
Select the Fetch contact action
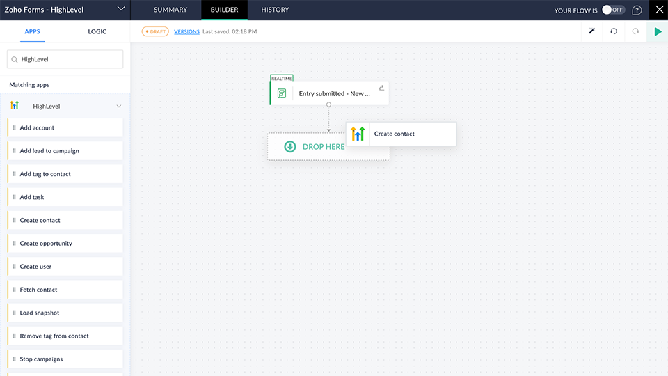65,290
